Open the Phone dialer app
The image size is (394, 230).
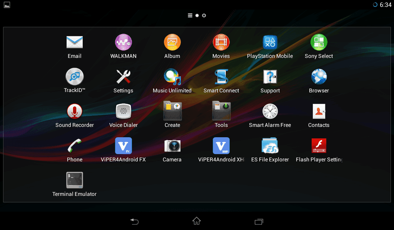(x=74, y=146)
